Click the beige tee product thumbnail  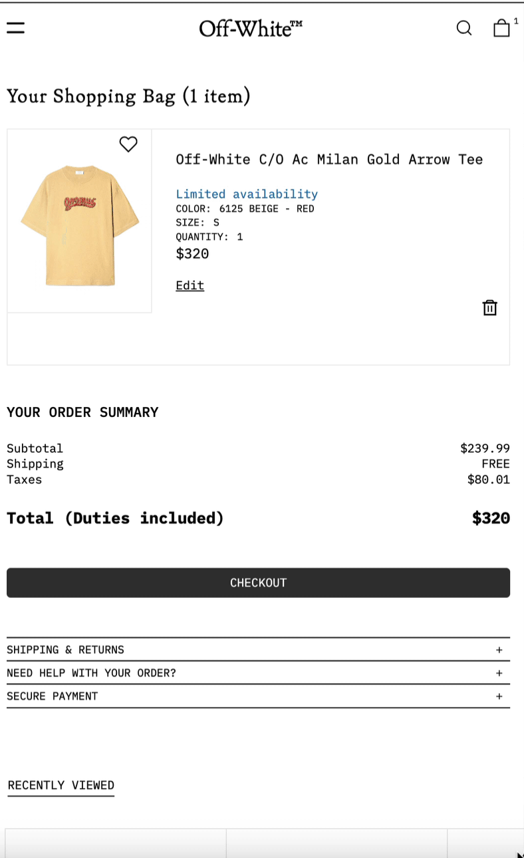(80, 226)
